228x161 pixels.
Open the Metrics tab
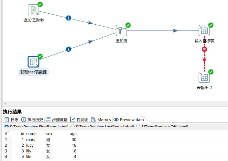coord(101,120)
